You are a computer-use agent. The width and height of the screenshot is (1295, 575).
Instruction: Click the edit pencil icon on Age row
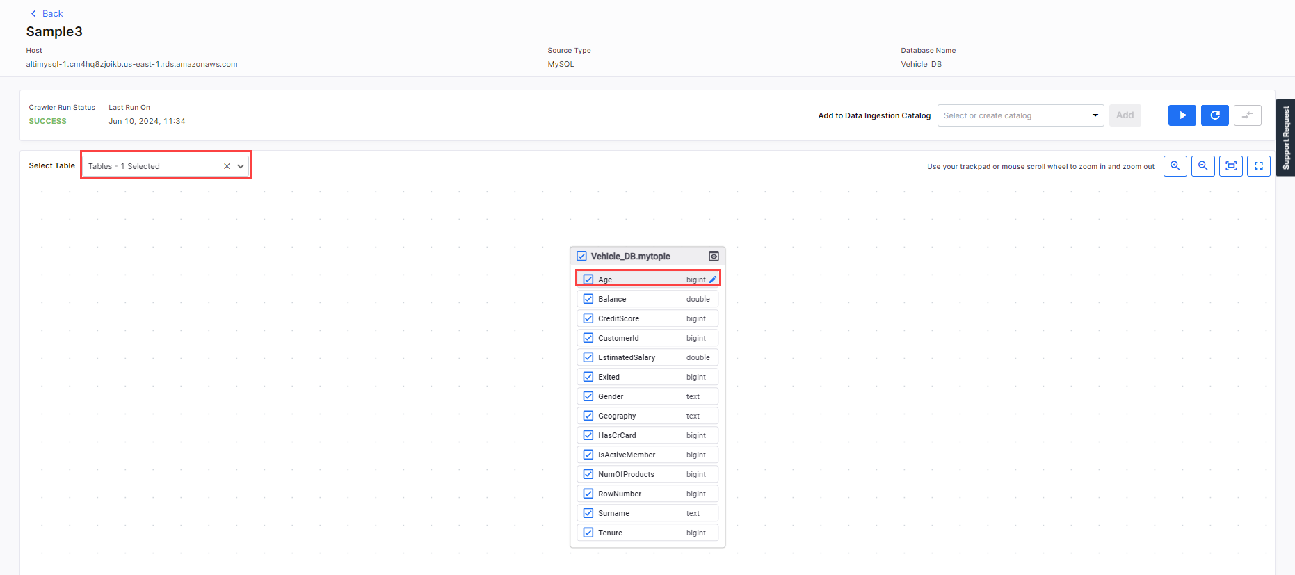713,280
